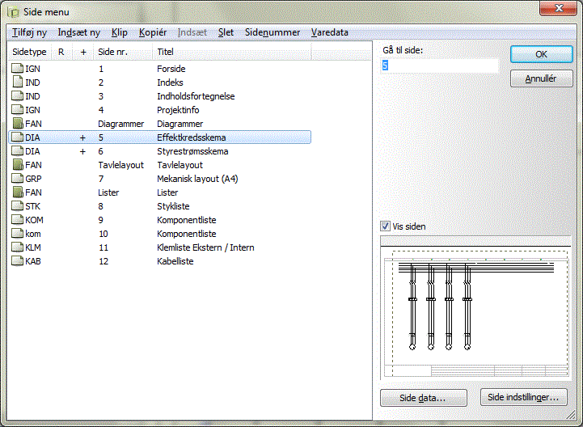Select the Effektkredsskema title text

tap(191, 137)
